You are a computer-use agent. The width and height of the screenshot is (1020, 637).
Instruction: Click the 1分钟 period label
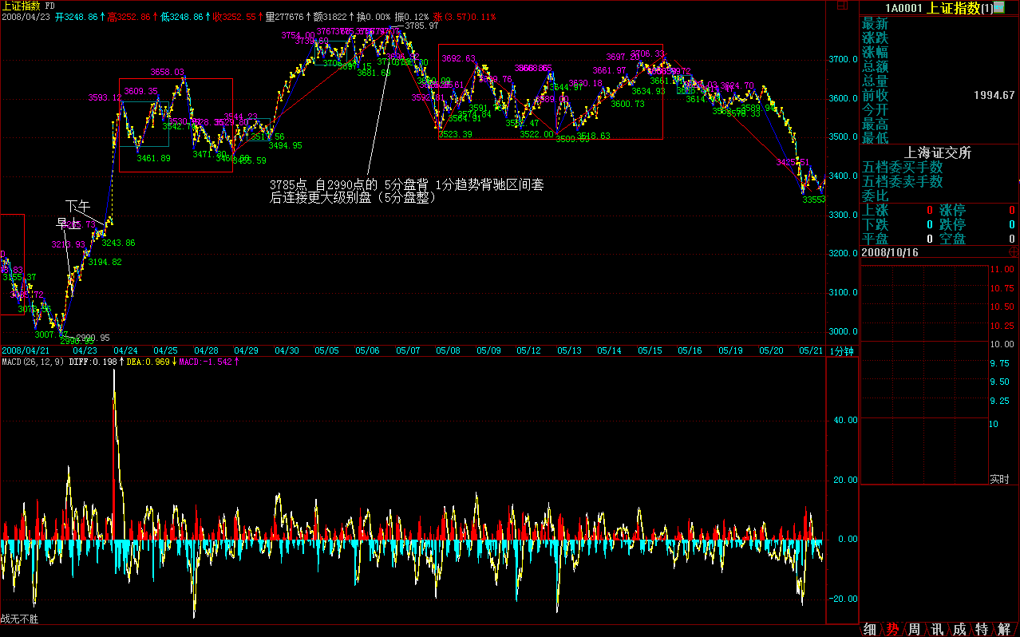point(841,351)
